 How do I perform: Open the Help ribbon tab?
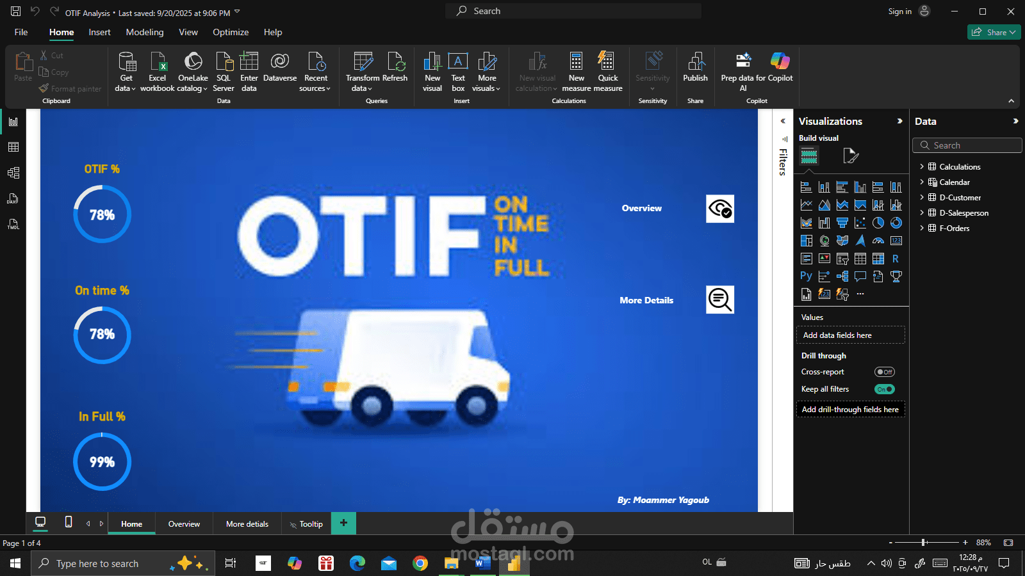tap(273, 32)
